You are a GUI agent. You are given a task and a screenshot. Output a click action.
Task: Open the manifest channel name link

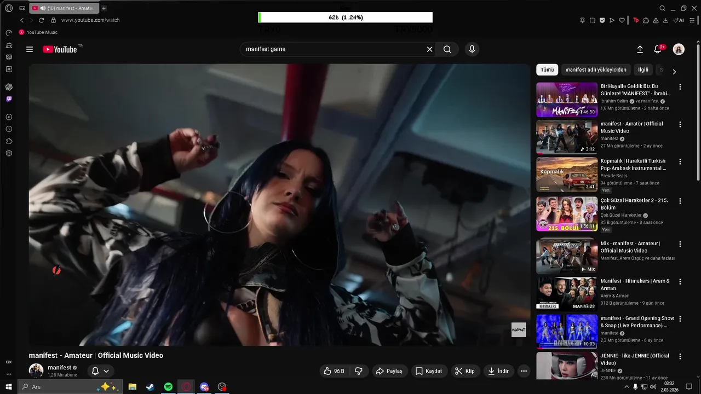click(59, 368)
